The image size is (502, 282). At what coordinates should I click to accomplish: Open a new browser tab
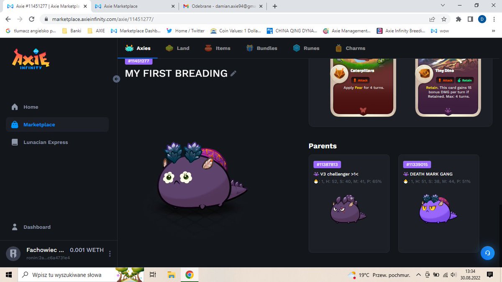pos(275,6)
